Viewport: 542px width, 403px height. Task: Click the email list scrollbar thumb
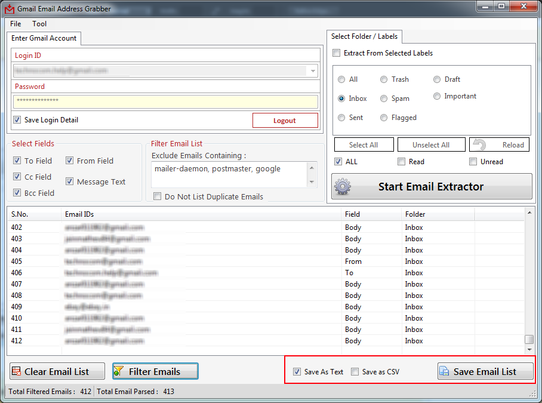click(x=529, y=339)
